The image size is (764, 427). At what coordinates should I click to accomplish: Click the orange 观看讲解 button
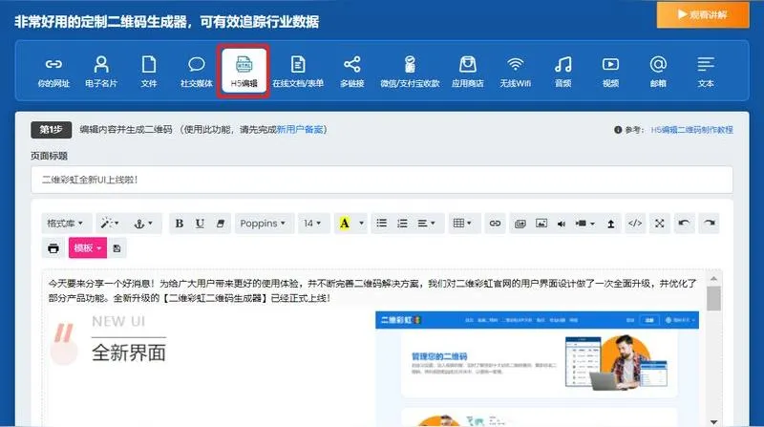(701, 15)
